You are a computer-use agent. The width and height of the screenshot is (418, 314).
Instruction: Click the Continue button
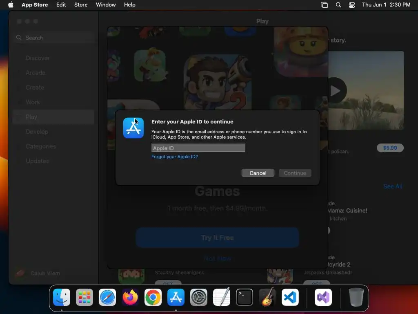pyautogui.click(x=295, y=173)
